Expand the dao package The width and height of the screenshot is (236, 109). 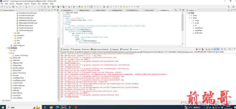(x=13, y=33)
